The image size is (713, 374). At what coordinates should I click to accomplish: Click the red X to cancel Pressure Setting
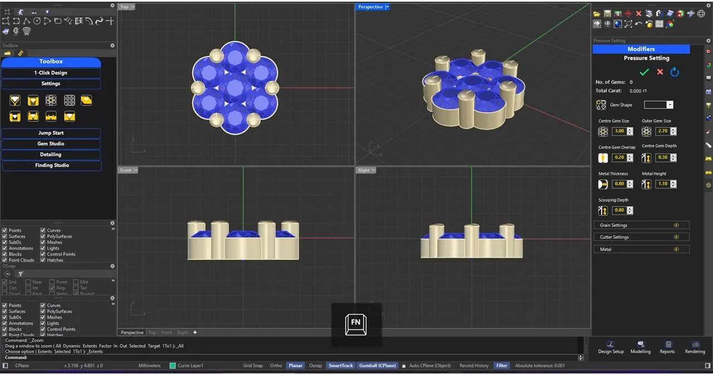tap(660, 72)
